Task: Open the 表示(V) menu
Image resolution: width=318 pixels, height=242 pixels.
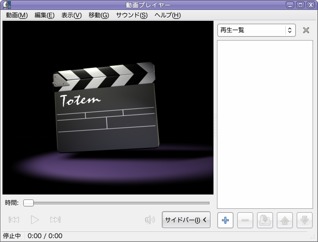Action: 72,15
